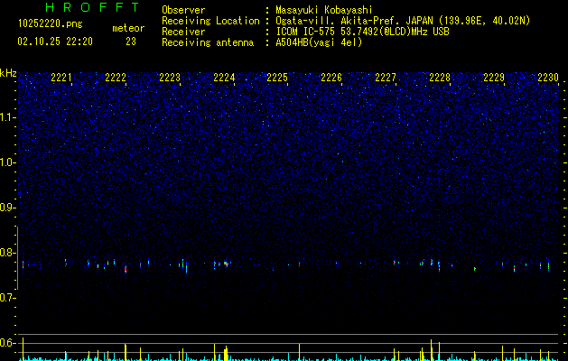
Task: Click the HROFFT title text
Action: [93, 7]
